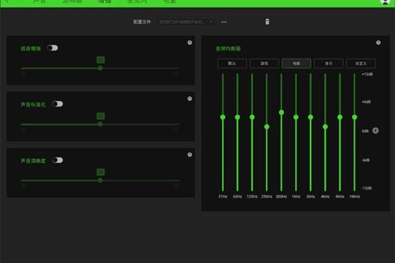395x263 pixels.
Task: Click the -12dB scale label
Action: (x=367, y=188)
